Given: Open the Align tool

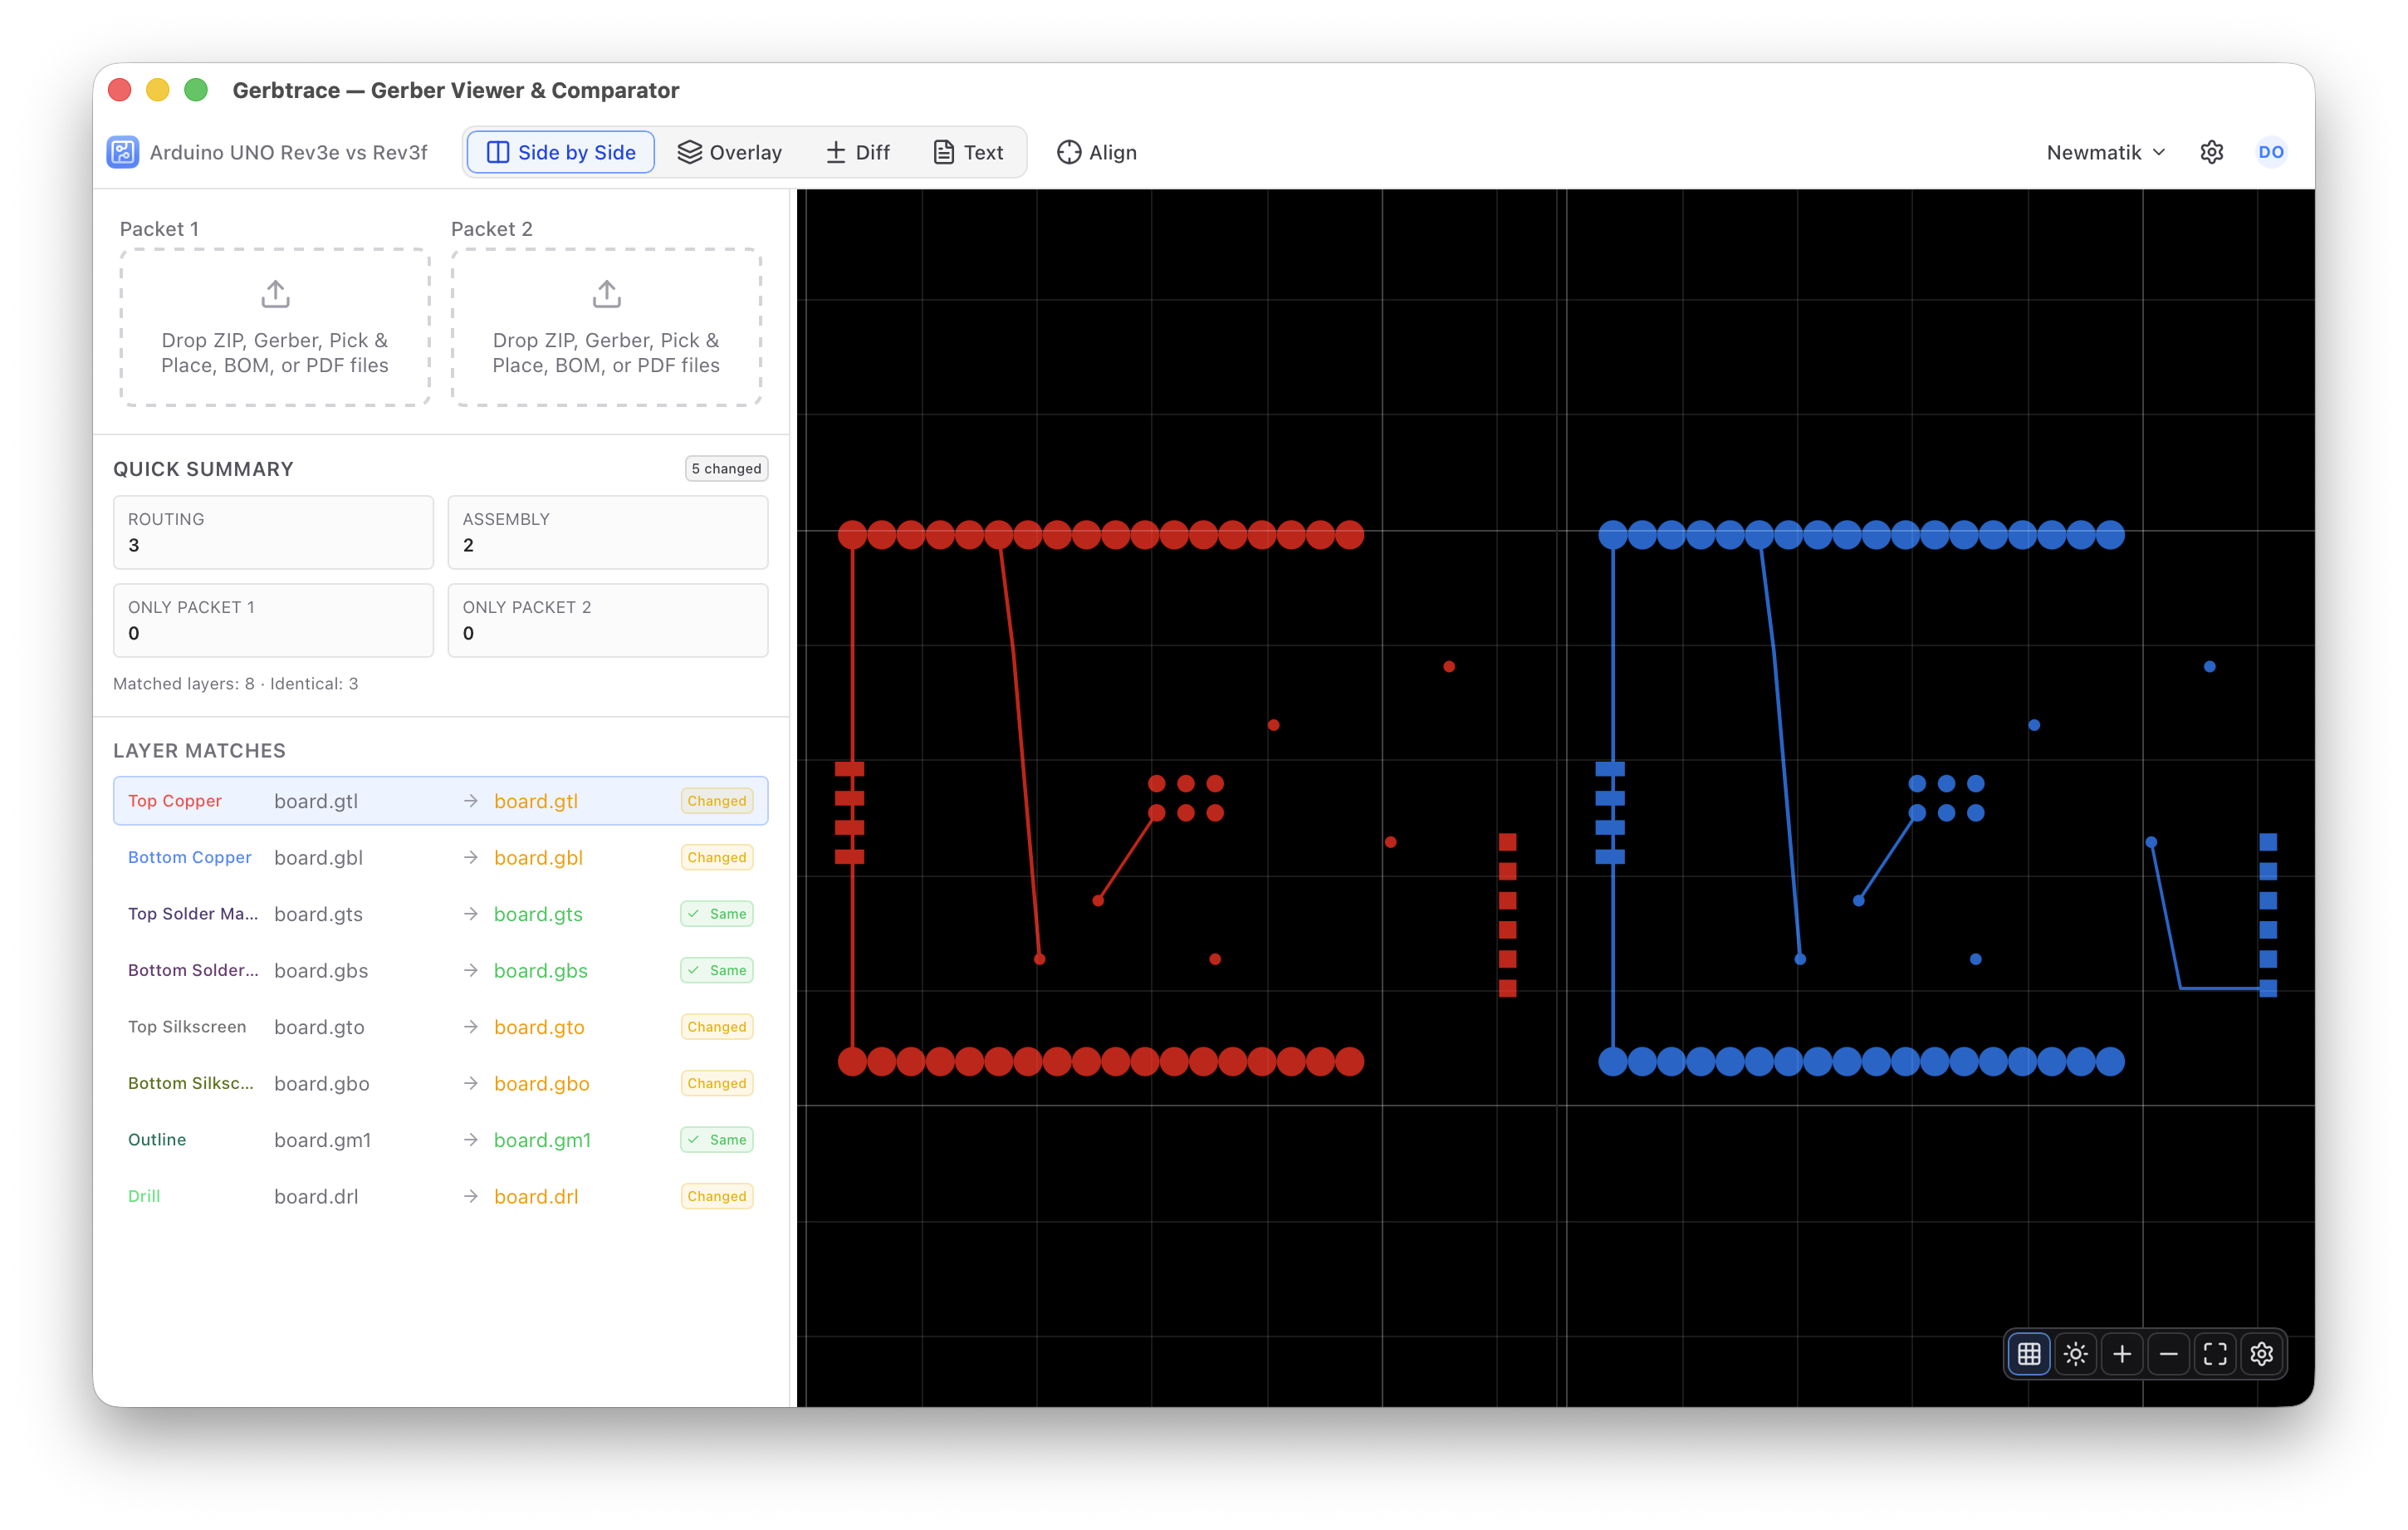Looking at the screenshot, I should tap(1097, 152).
